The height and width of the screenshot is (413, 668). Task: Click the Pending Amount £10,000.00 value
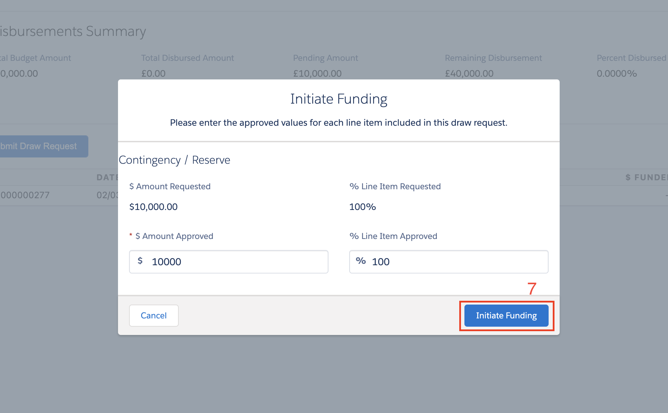click(x=317, y=73)
